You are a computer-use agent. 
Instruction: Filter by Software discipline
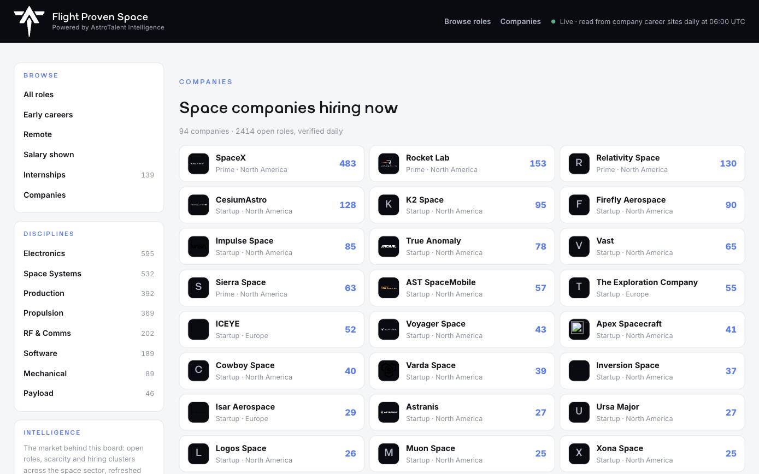[x=89, y=353]
